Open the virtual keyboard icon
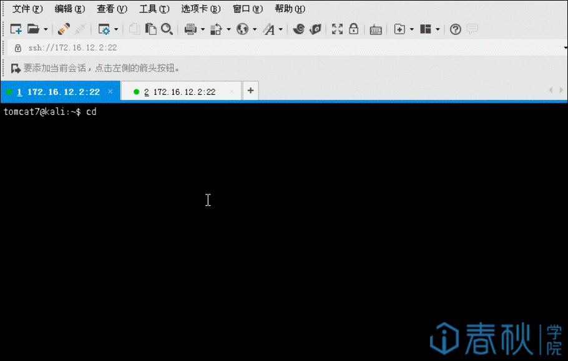This screenshot has width=568, height=361. coord(376,29)
